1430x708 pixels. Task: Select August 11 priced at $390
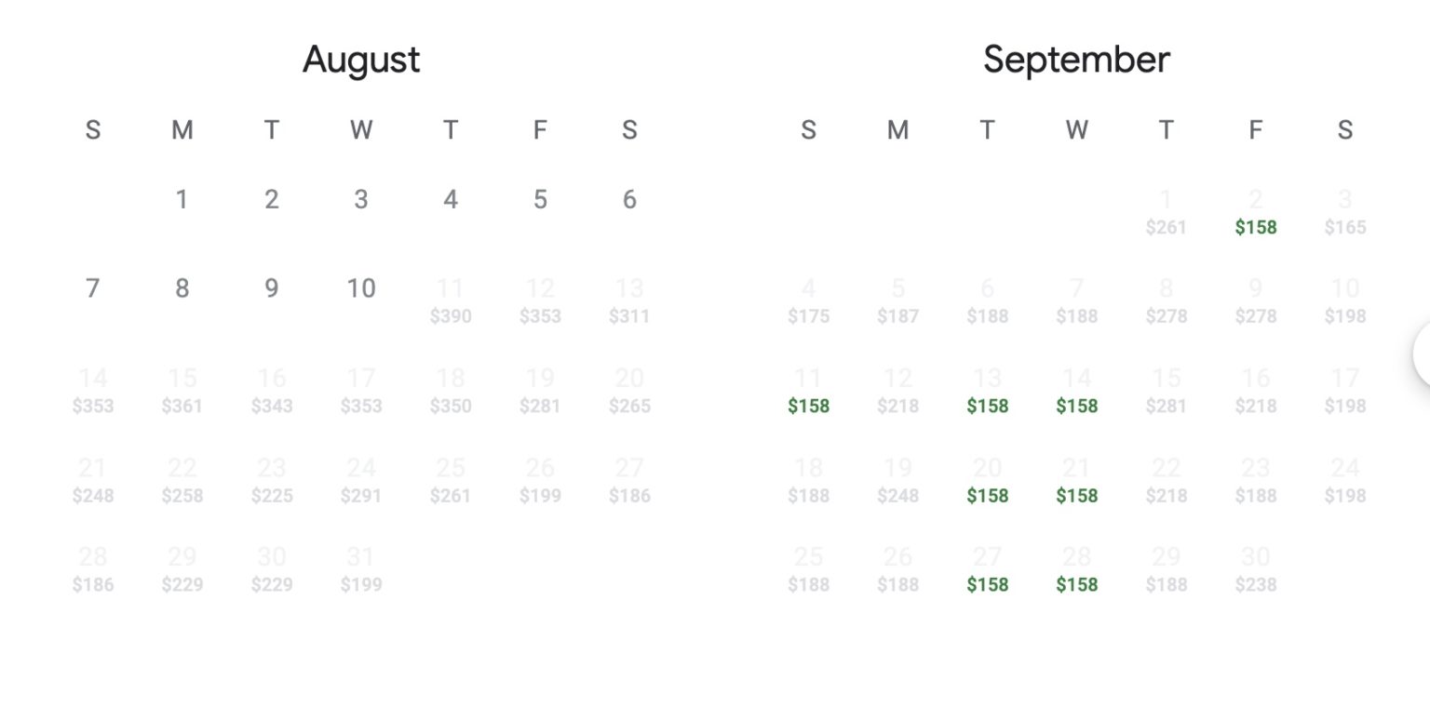pyautogui.click(x=451, y=301)
